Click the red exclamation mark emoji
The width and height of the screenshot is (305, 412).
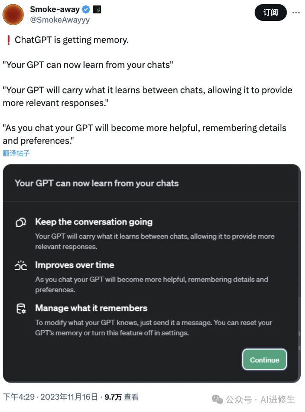coord(9,40)
